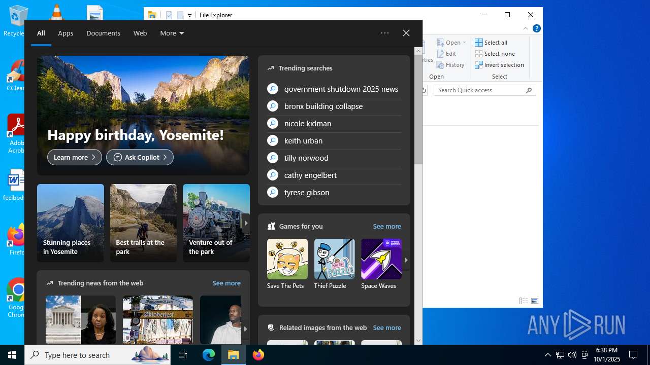Viewport: 650px width, 365px height.
Task: Click taskbar Type here to search box
Action: tap(98, 355)
